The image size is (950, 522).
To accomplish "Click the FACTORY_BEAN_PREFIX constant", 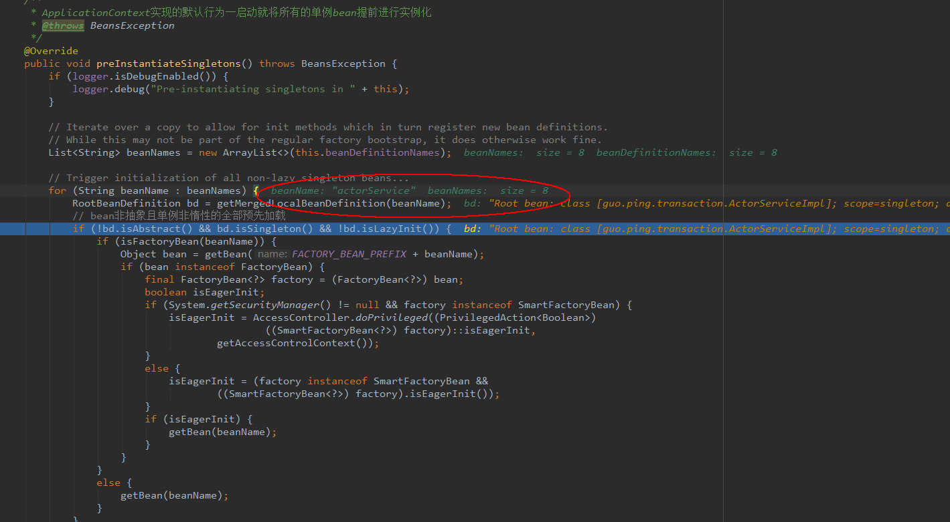I will pyautogui.click(x=349, y=254).
